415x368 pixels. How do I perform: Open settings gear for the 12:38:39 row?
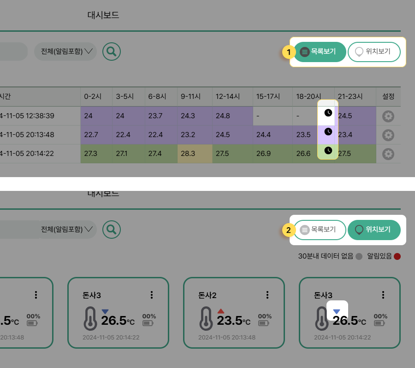pos(388,116)
